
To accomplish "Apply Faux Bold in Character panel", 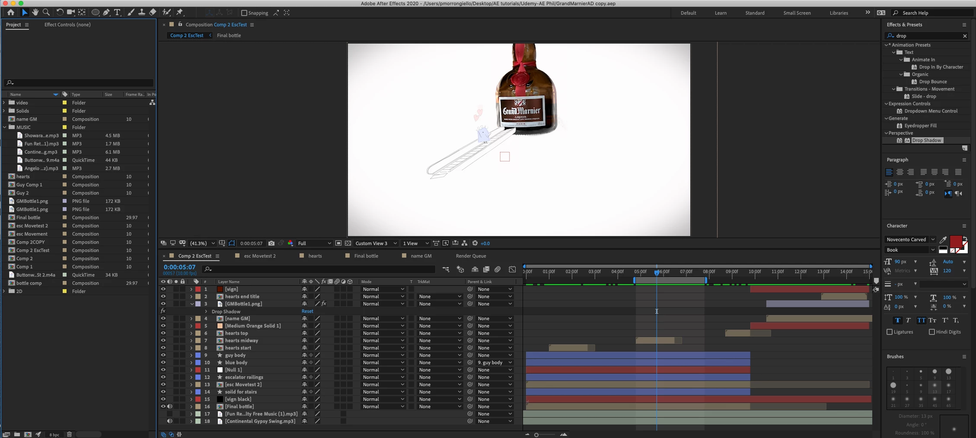I will (x=898, y=320).
